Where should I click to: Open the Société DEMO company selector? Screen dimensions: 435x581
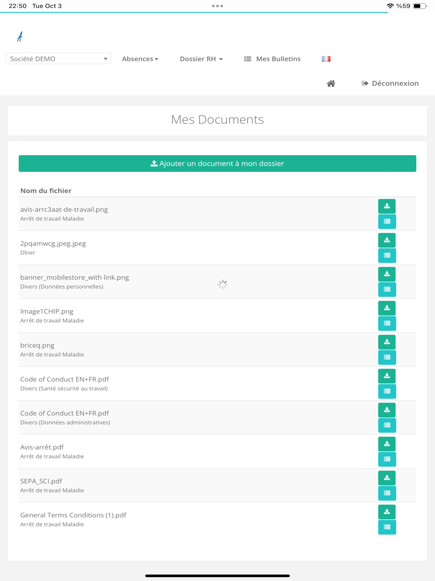[58, 58]
